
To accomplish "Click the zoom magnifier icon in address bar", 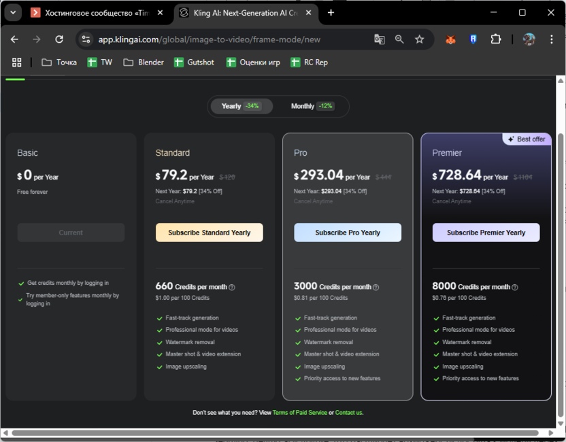I will pyautogui.click(x=399, y=39).
